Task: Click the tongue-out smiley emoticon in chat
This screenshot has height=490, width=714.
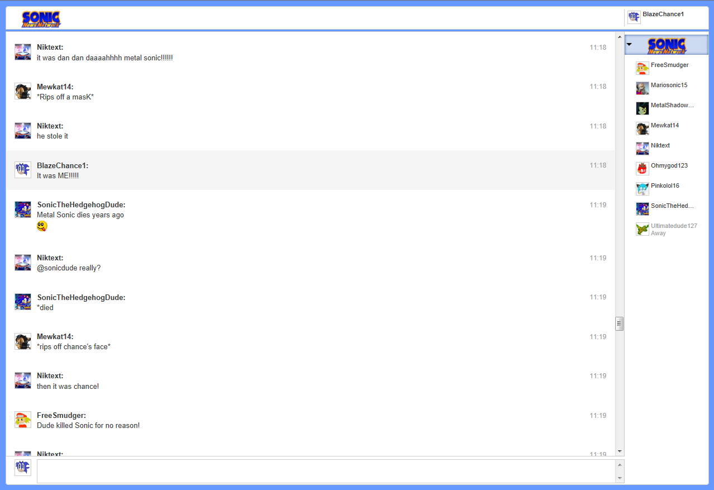Action: 42,226
